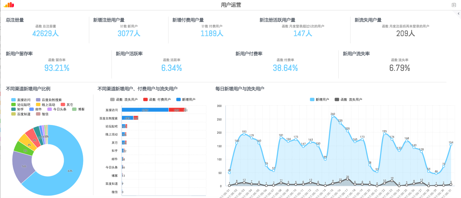Click 线上活动 row label in bar chart
461x198 pixels.
pos(112,134)
